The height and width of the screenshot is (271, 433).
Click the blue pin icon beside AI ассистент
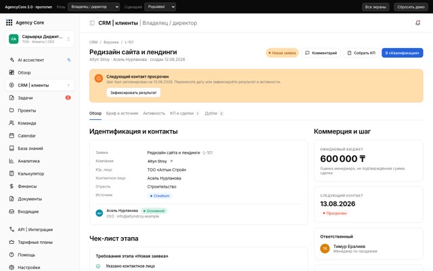69,60
